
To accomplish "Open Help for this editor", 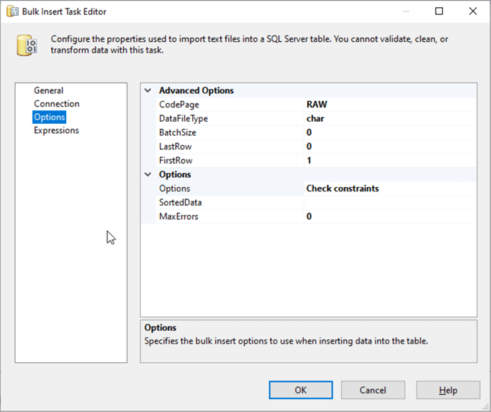I will (448, 390).
